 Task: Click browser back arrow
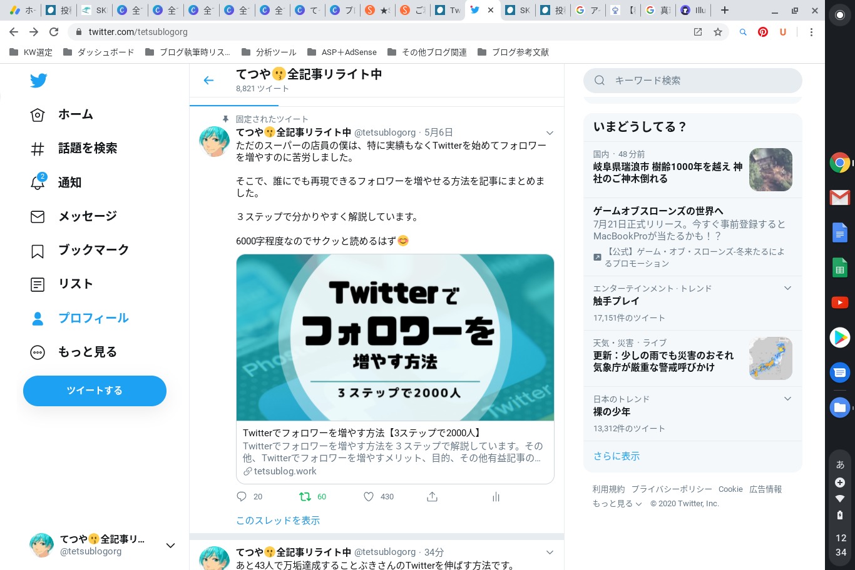point(14,32)
